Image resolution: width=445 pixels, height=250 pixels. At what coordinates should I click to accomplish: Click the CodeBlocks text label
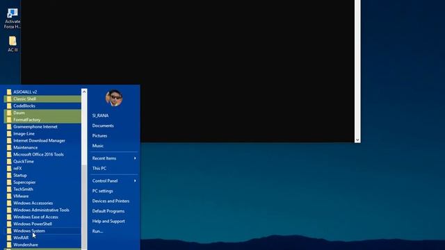click(24, 106)
